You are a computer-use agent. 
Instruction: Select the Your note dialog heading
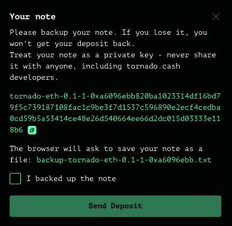33,17
